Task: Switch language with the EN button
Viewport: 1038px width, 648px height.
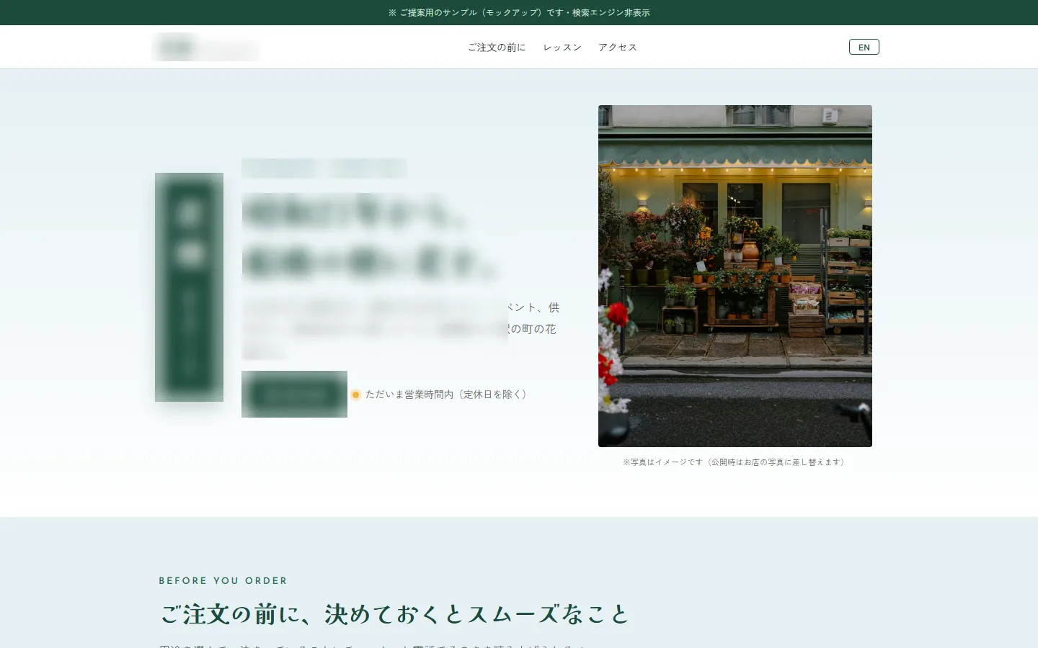Action: 864,47
